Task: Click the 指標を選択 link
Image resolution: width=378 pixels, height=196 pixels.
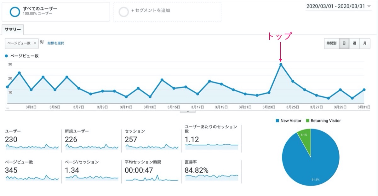Action: [x=56, y=43]
